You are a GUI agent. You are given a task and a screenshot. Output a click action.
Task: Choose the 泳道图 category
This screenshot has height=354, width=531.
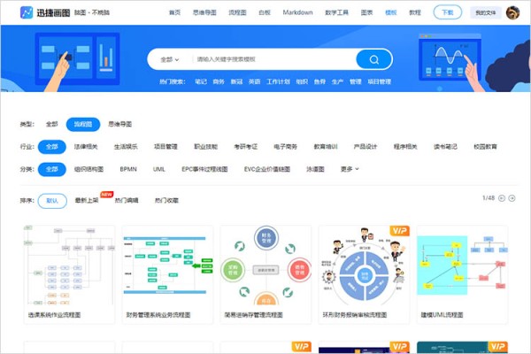(x=315, y=169)
